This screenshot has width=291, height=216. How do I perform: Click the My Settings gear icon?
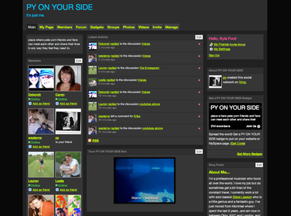point(211,49)
